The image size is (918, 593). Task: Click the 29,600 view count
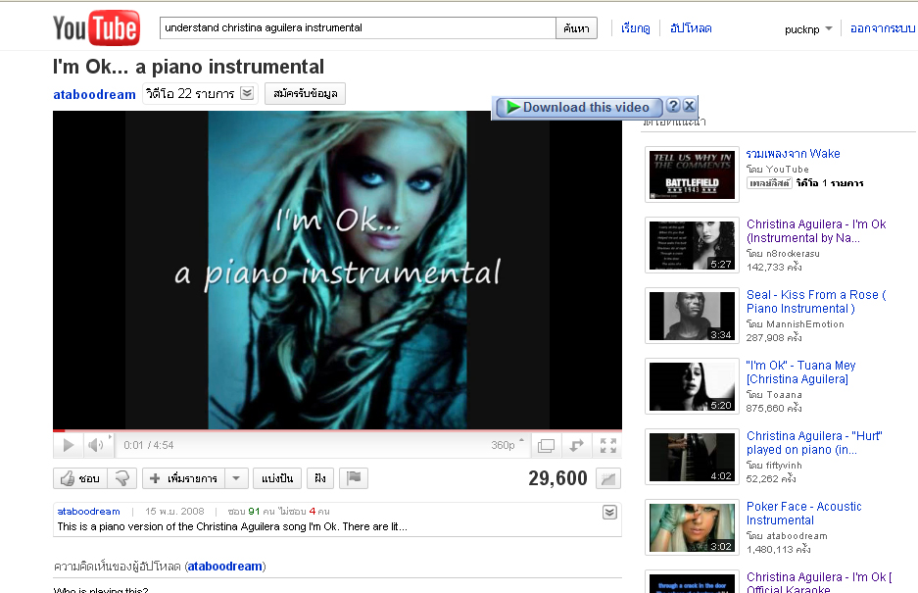pos(557,478)
